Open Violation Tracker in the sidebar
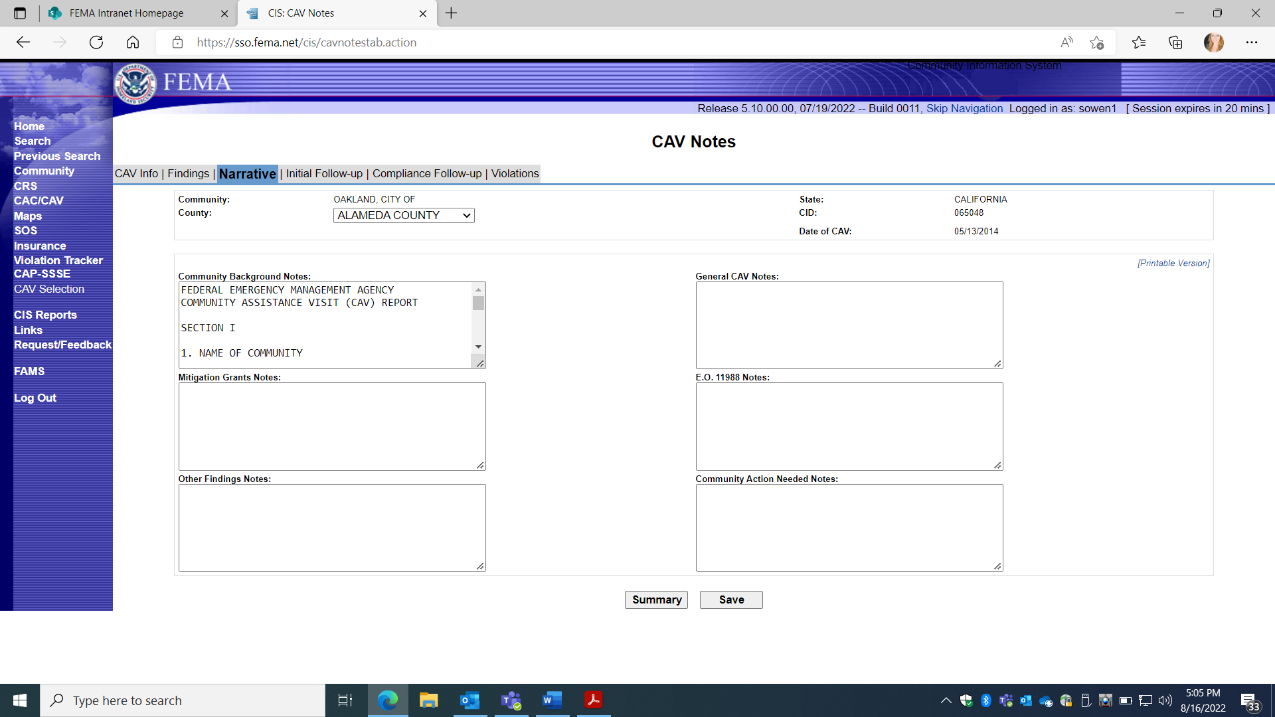 pyautogui.click(x=58, y=260)
